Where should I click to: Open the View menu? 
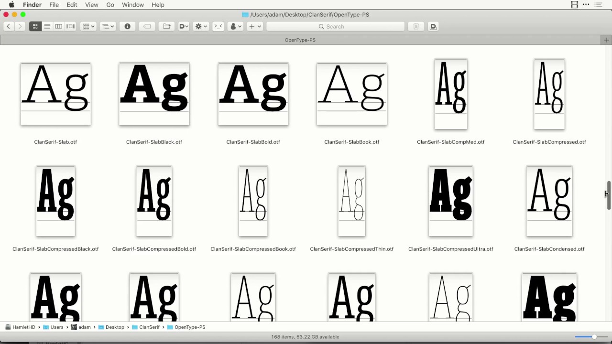91,5
